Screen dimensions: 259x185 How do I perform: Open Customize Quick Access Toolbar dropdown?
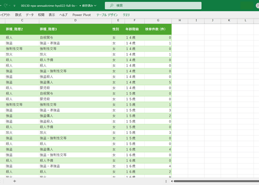coord(15,6)
